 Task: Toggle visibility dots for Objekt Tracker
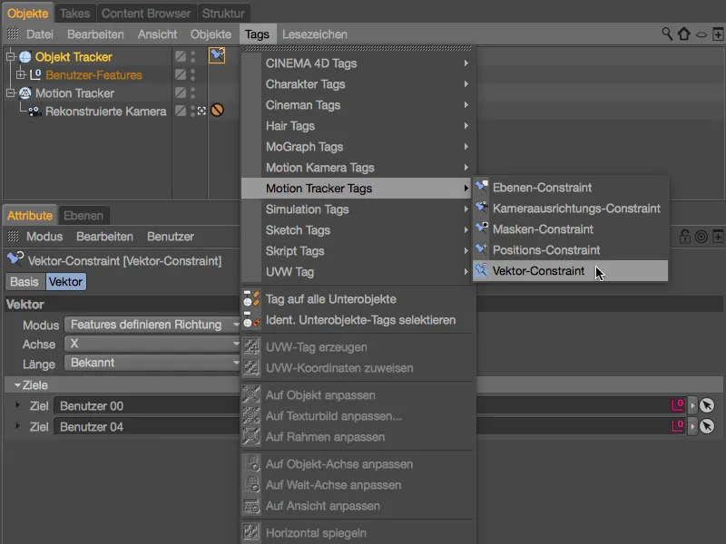click(x=193, y=56)
